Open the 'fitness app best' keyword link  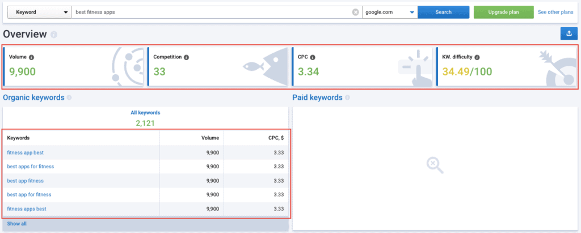point(26,152)
